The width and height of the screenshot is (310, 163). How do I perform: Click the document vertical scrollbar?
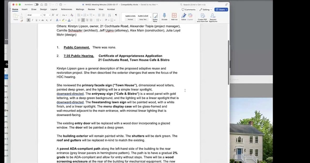pos(228,62)
